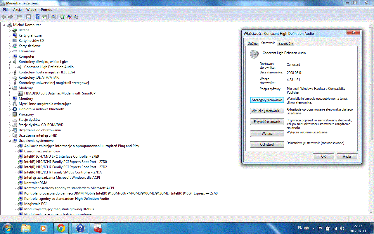Click the Odinstaluj button
The height and width of the screenshot is (234, 374).
click(x=267, y=144)
